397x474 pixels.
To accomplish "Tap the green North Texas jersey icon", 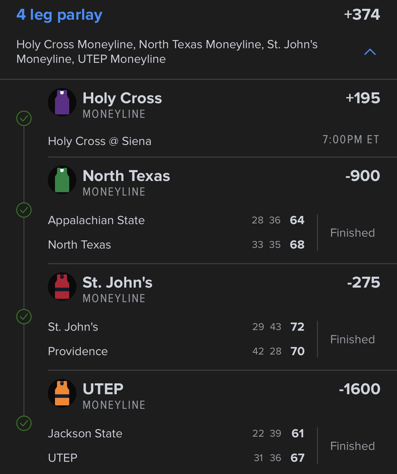I will pyautogui.click(x=62, y=180).
